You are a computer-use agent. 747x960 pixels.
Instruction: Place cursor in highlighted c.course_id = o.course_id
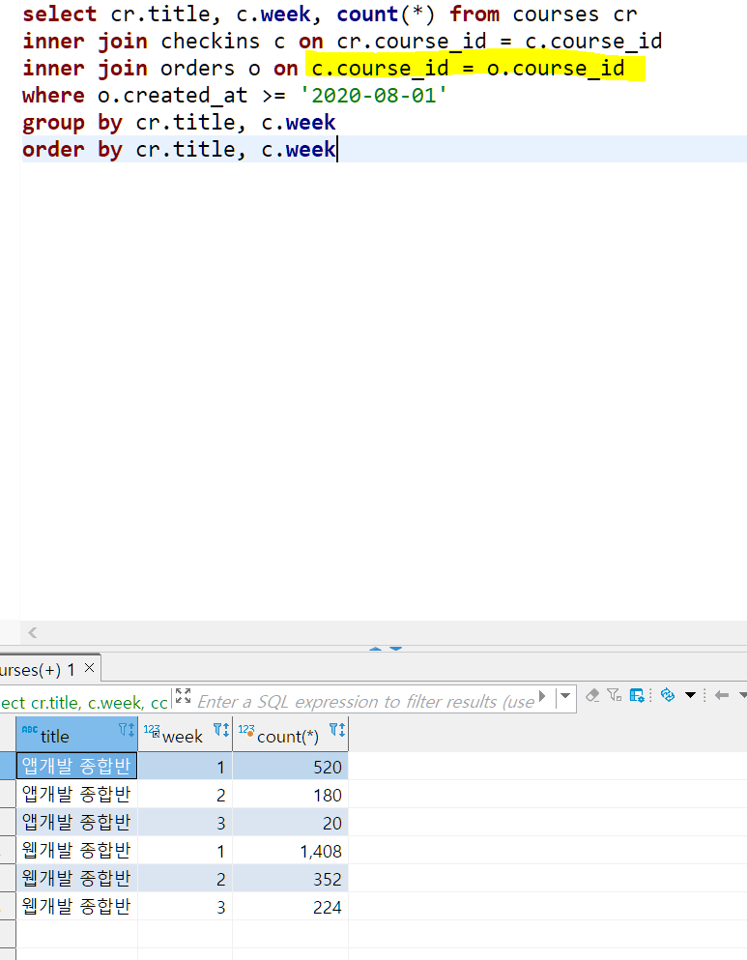(x=468, y=68)
